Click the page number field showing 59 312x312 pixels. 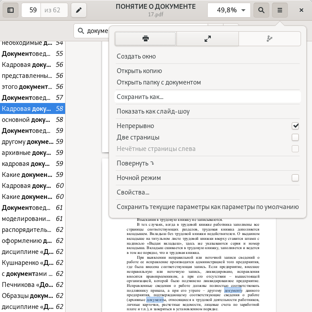click(31, 10)
